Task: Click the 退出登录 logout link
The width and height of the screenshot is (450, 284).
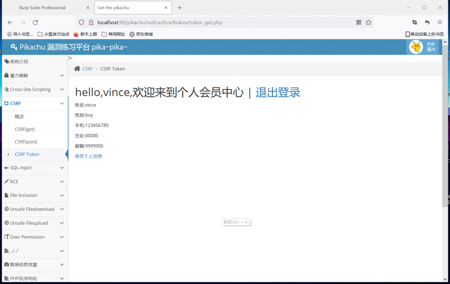Action: [x=278, y=92]
